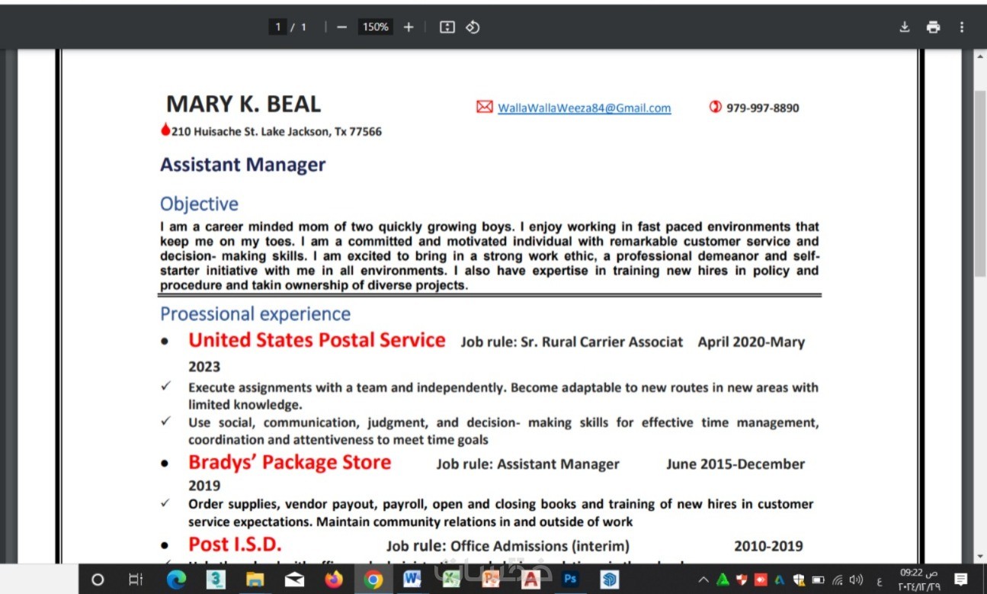Open 3ds Max from the taskbar

click(x=216, y=580)
